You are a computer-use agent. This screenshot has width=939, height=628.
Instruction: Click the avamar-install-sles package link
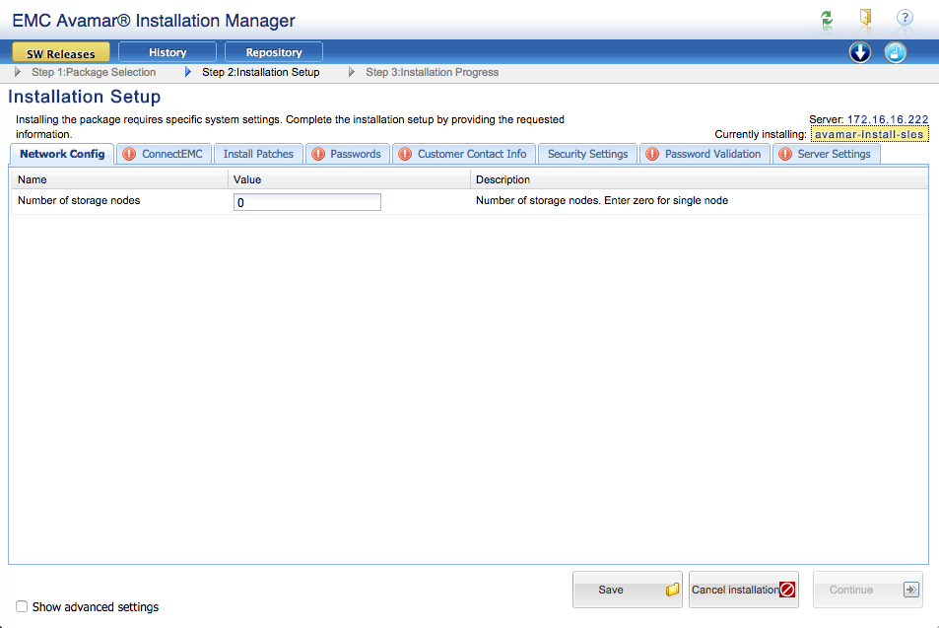click(x=869, y=134)
